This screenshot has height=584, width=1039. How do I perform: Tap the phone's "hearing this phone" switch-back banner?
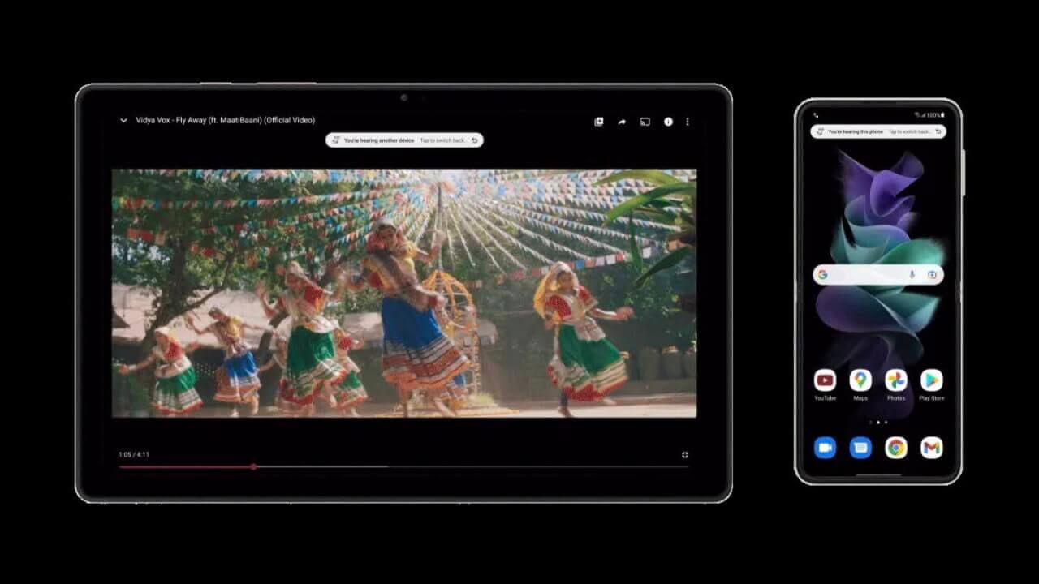pos(878,131)
